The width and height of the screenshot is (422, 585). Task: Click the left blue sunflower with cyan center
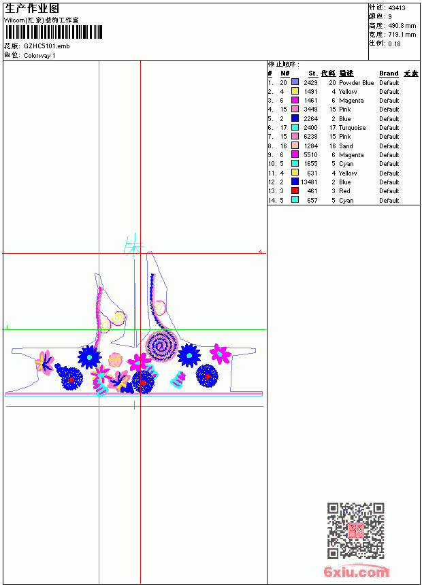point(89,357)
